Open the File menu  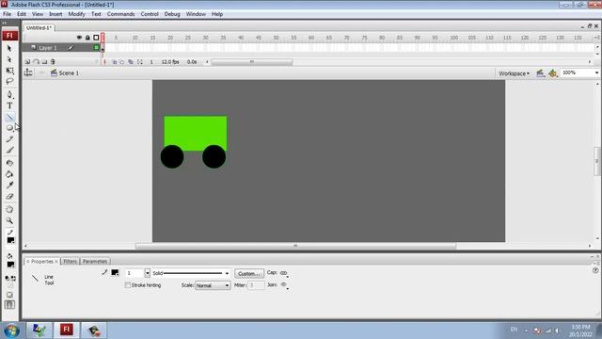click(7, 14)
